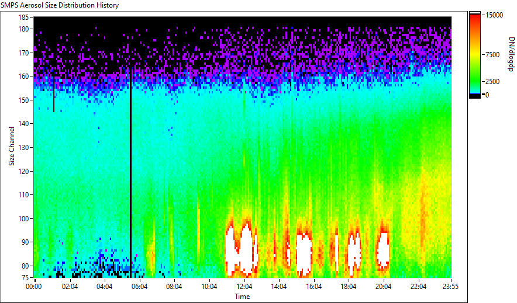Click y-axis tick label 170
Image resolution: width=517 pixels, height=303 pixels.
(x=23, y=53)
